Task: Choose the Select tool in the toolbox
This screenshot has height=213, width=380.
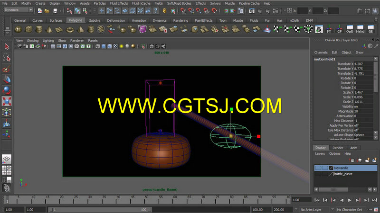Action: 7,46
